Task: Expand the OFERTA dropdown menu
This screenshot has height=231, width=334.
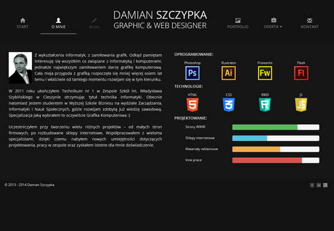Action: tap(273, 23)
